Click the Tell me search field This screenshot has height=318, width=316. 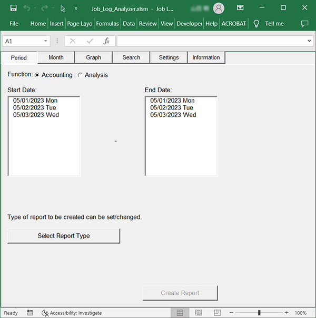click(274, 24)
